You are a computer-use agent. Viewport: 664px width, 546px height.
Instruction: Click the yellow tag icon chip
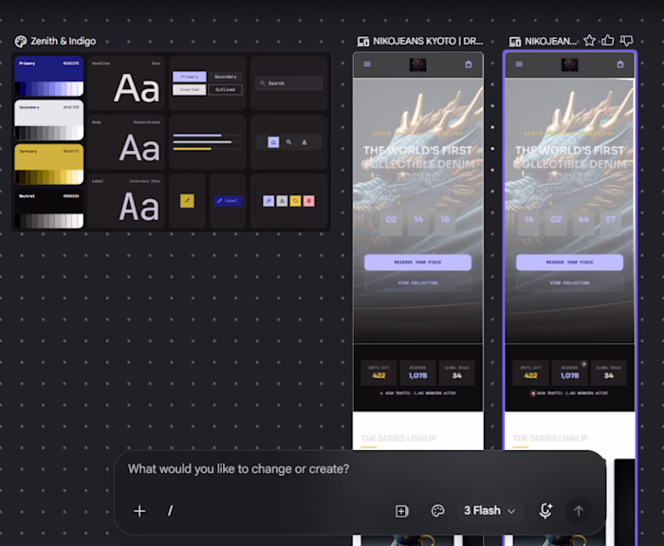pos(296,201)
